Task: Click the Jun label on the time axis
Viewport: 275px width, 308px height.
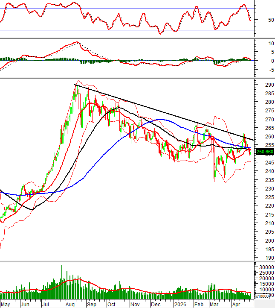Action: 25,305
